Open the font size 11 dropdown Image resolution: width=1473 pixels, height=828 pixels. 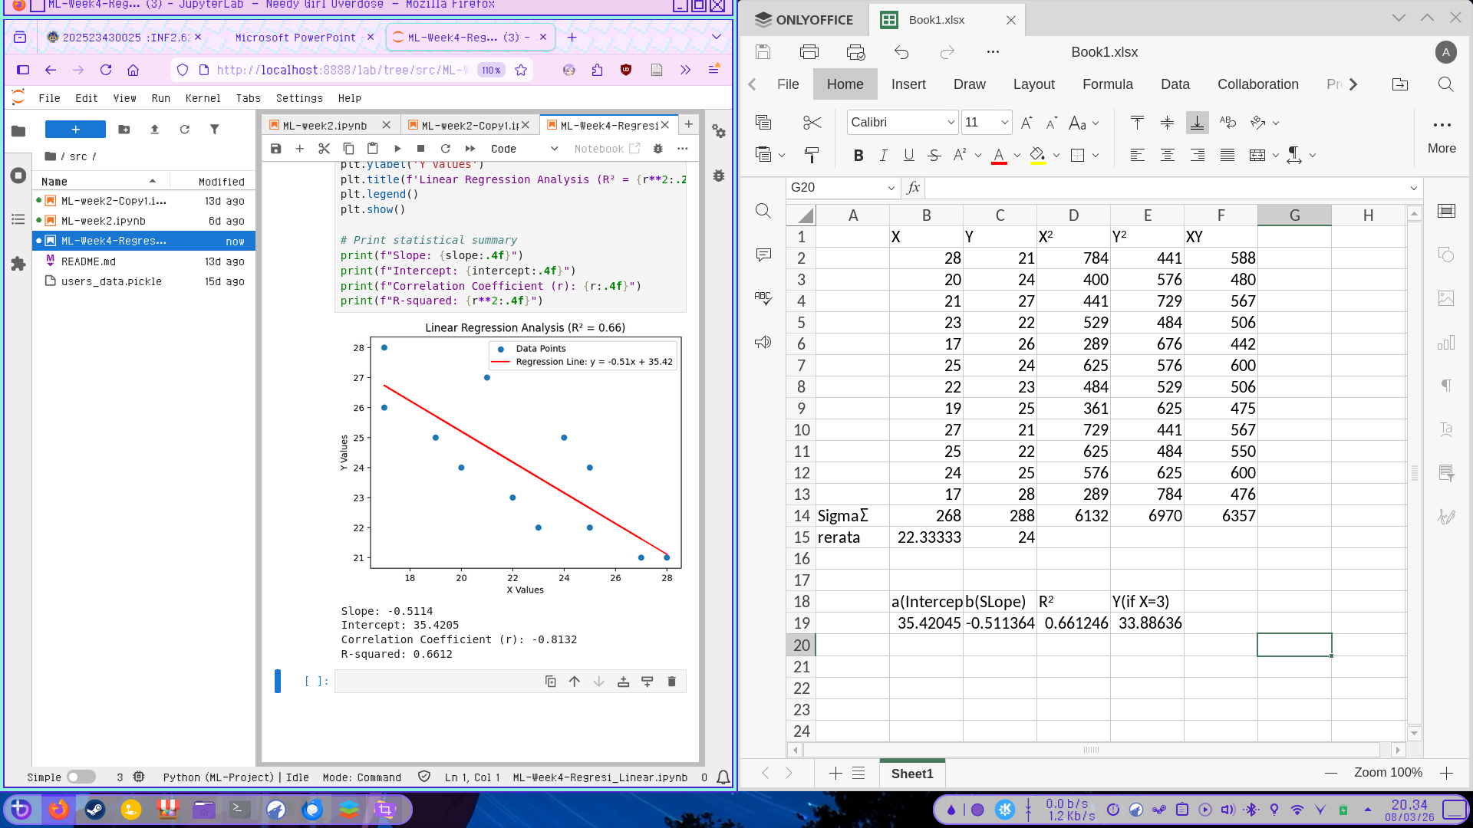point(1004,123)
